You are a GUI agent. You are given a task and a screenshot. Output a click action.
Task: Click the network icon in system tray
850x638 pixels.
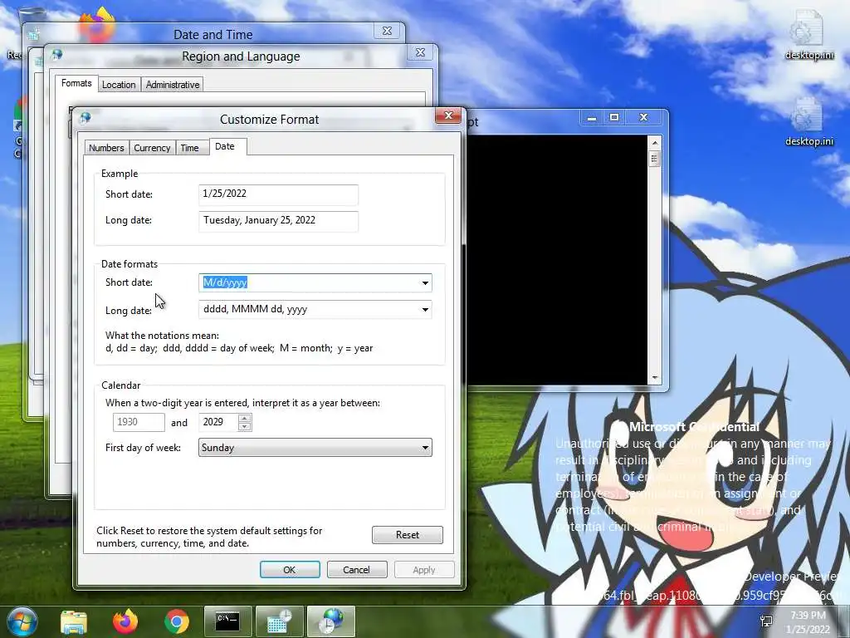[766, 621]
